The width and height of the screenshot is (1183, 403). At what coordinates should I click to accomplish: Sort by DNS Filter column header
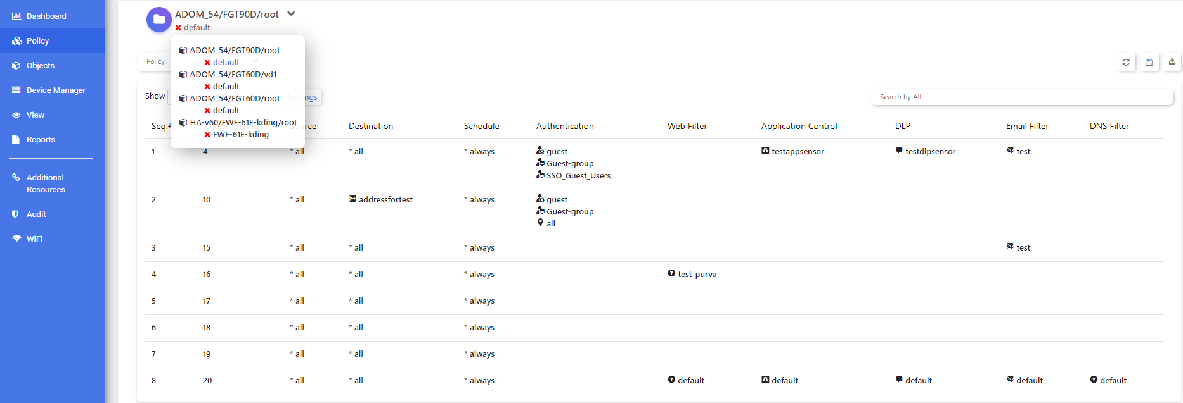pos(1109,126)
